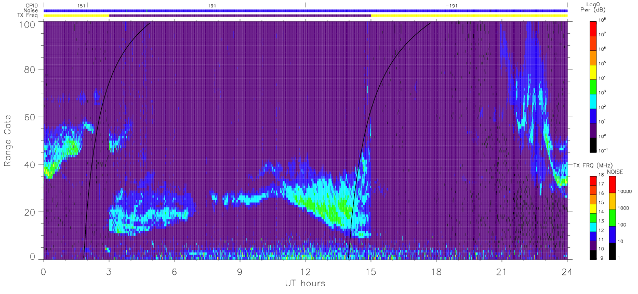Click the y-axis tick label '100'
The image size is (638, 294).
(x=26, y=24)
